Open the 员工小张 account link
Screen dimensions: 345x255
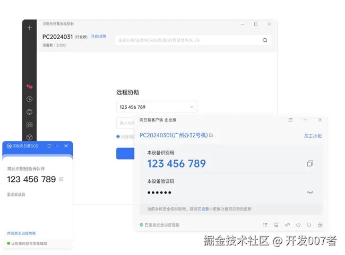(313, 136)
